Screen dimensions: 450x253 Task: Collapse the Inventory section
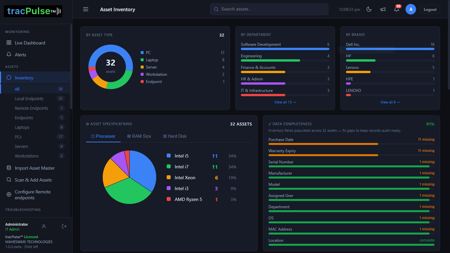click(x=35, y=78)
